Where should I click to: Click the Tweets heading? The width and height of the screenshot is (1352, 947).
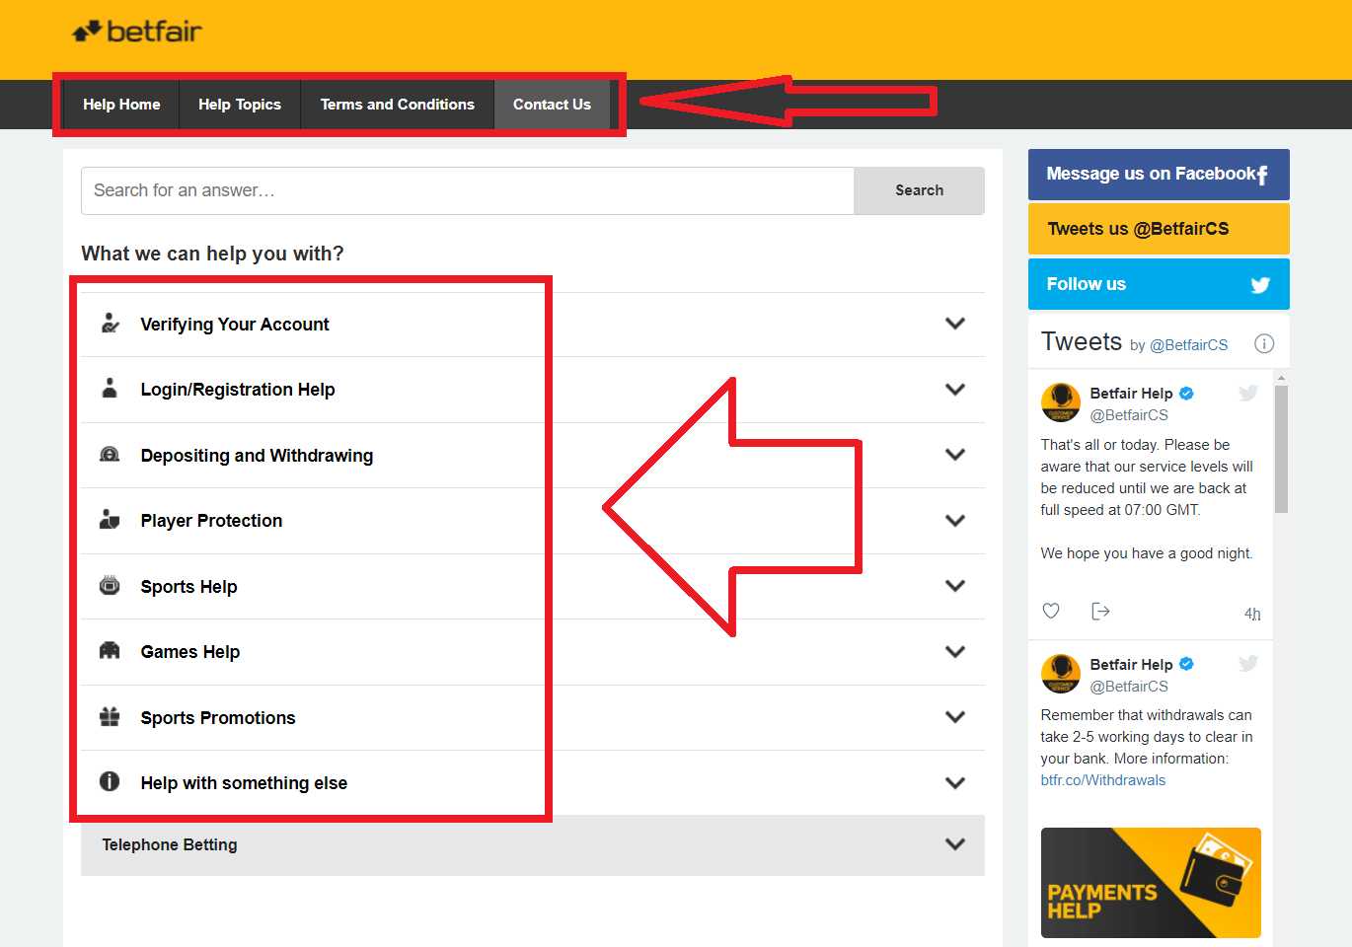pyautogui.click(x=1082, y=341)
